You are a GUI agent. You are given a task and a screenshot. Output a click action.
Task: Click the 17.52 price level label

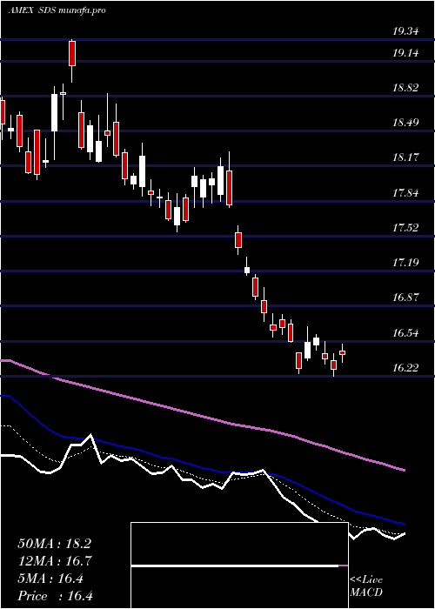pos(405,228)
